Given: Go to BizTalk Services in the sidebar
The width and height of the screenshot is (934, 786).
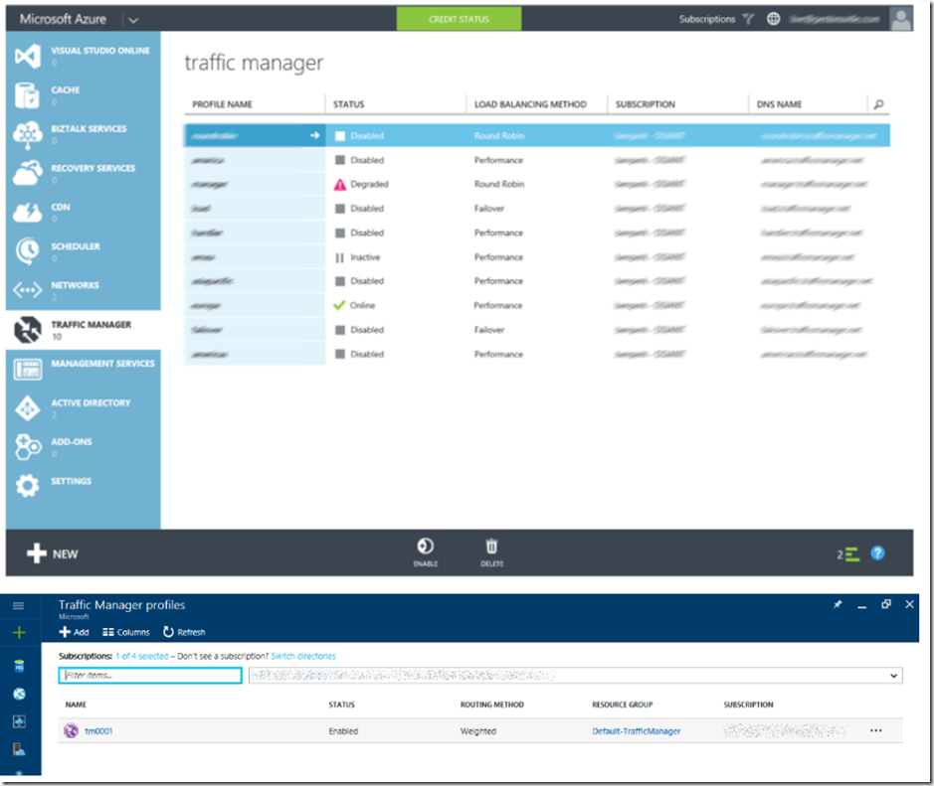Looking at the screenshot, I should click(83, 134).
